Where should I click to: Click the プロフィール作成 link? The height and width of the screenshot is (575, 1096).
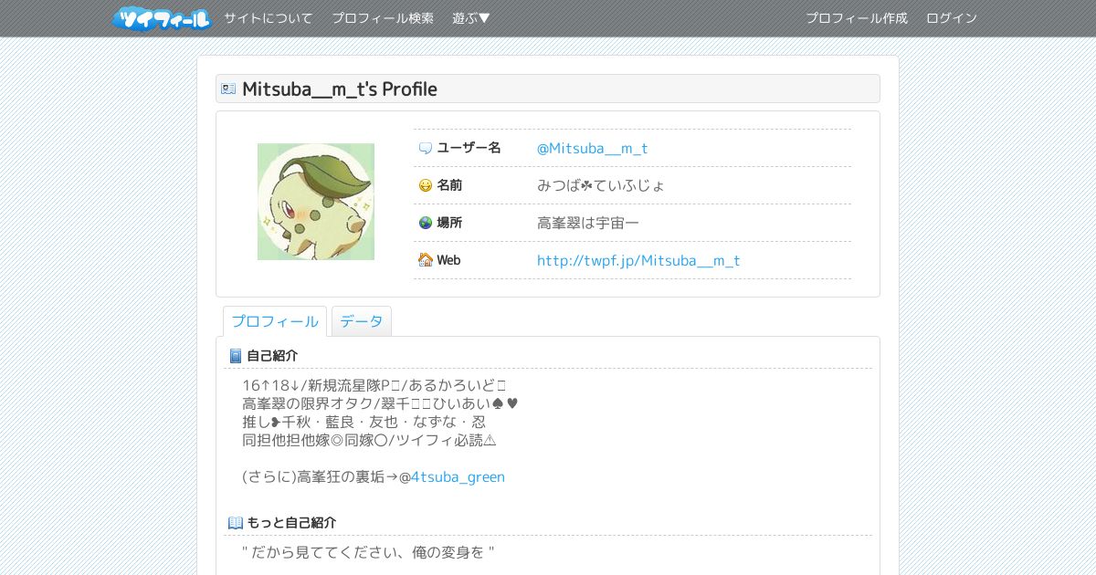tap(857, 18)
